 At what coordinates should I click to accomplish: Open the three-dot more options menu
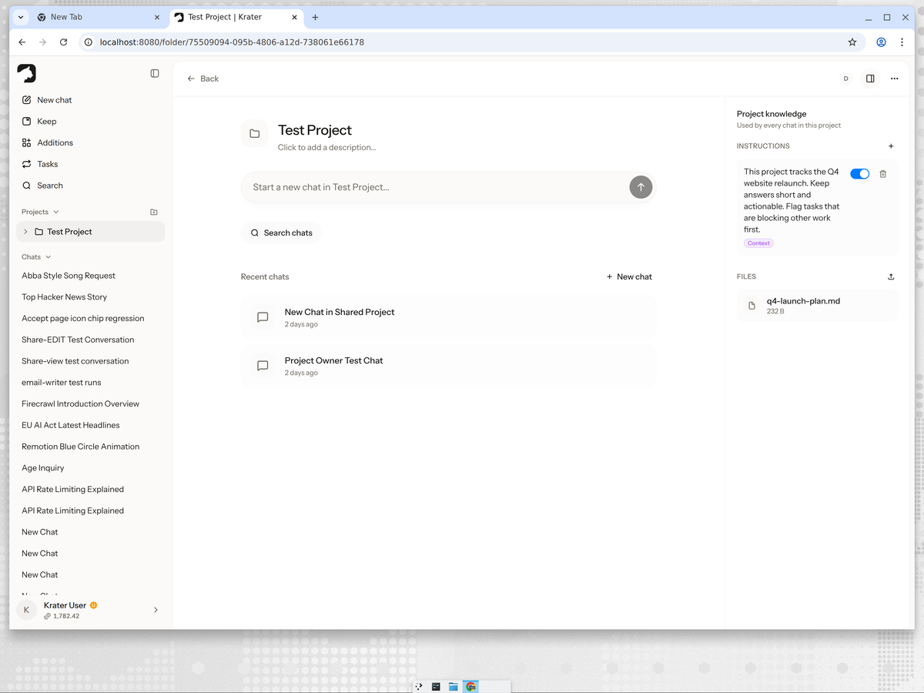pyautogui.click(x=894, y=79)
